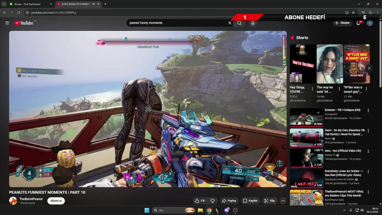
Task: Open options menu for Inna Hot video
Action: coord(368,151)
